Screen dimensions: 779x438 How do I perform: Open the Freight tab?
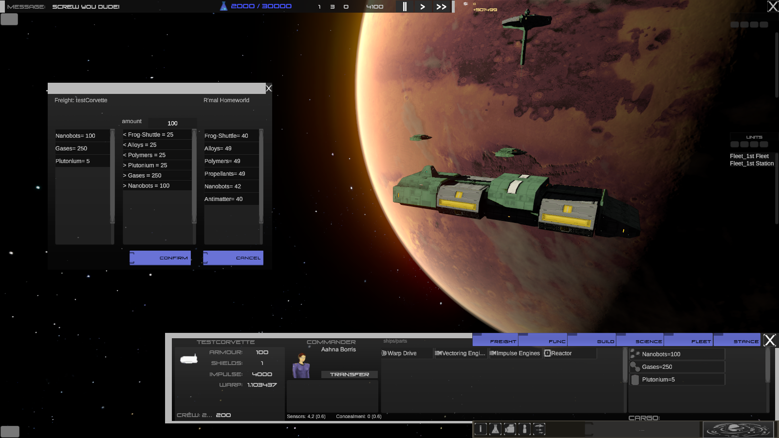(x=495, y=340)
